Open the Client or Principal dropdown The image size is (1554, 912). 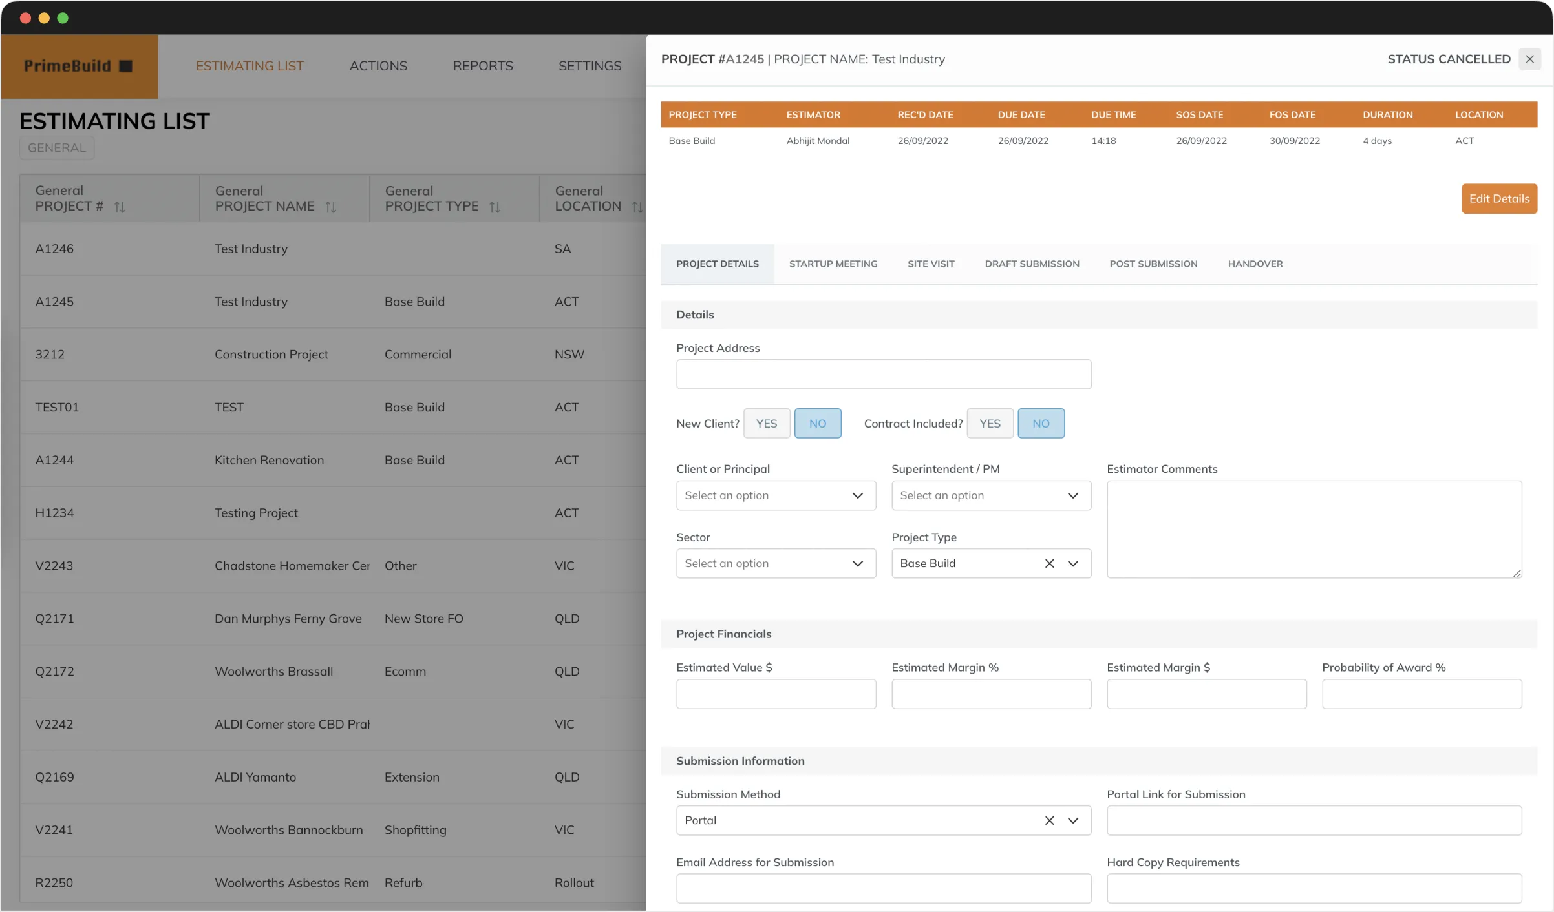776,496
